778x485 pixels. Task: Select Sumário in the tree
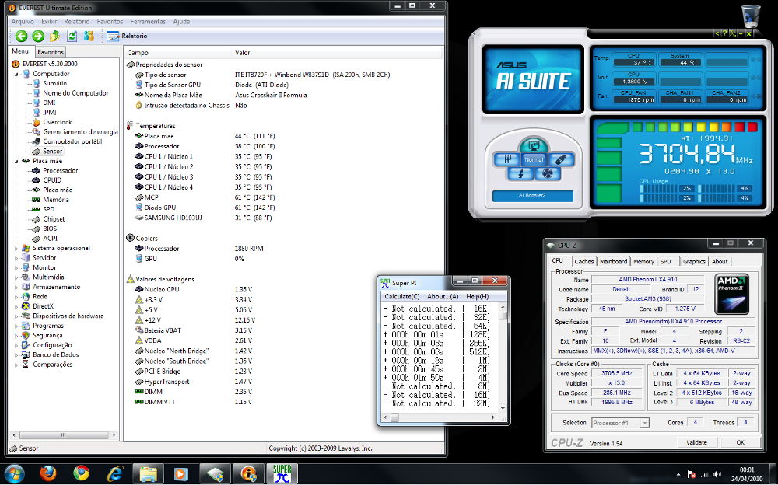[54, 83]
